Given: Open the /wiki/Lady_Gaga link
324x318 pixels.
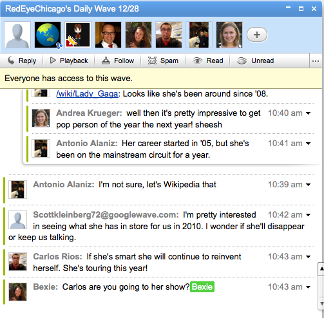Looking at the screenshot, I should [87, 94].
